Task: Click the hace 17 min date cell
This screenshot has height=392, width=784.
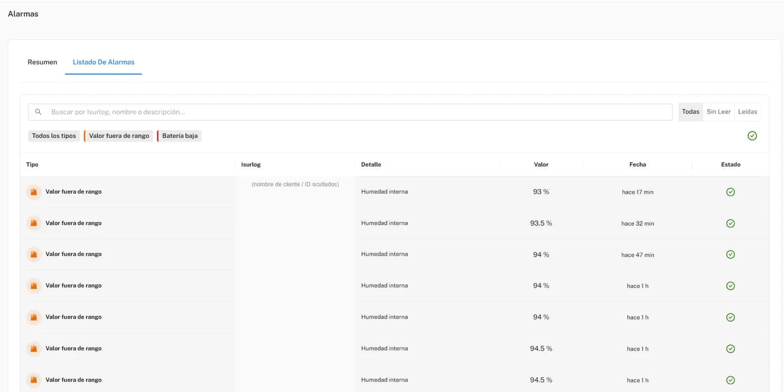Action: tap(637, 192)
